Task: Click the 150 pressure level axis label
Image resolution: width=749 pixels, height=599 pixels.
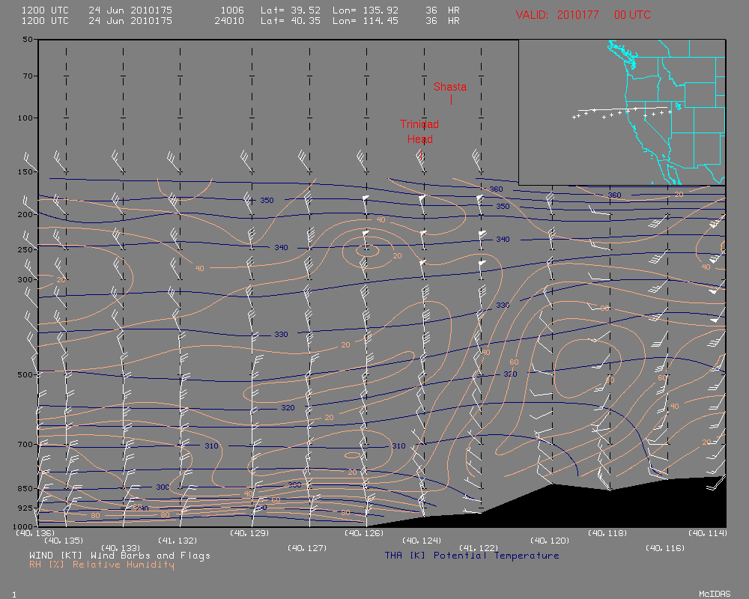Action: pos(25,172)
